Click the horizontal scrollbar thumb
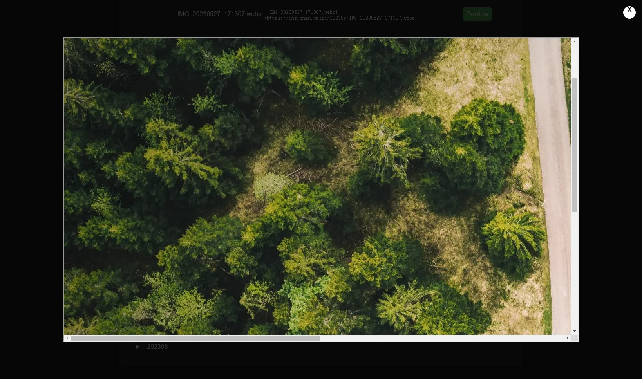This screenshot has height=379, width=642. [195, 338]
